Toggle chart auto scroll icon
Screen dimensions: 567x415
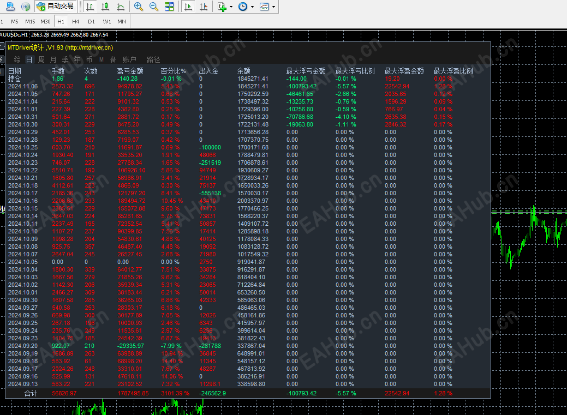[x=188, y=7]
